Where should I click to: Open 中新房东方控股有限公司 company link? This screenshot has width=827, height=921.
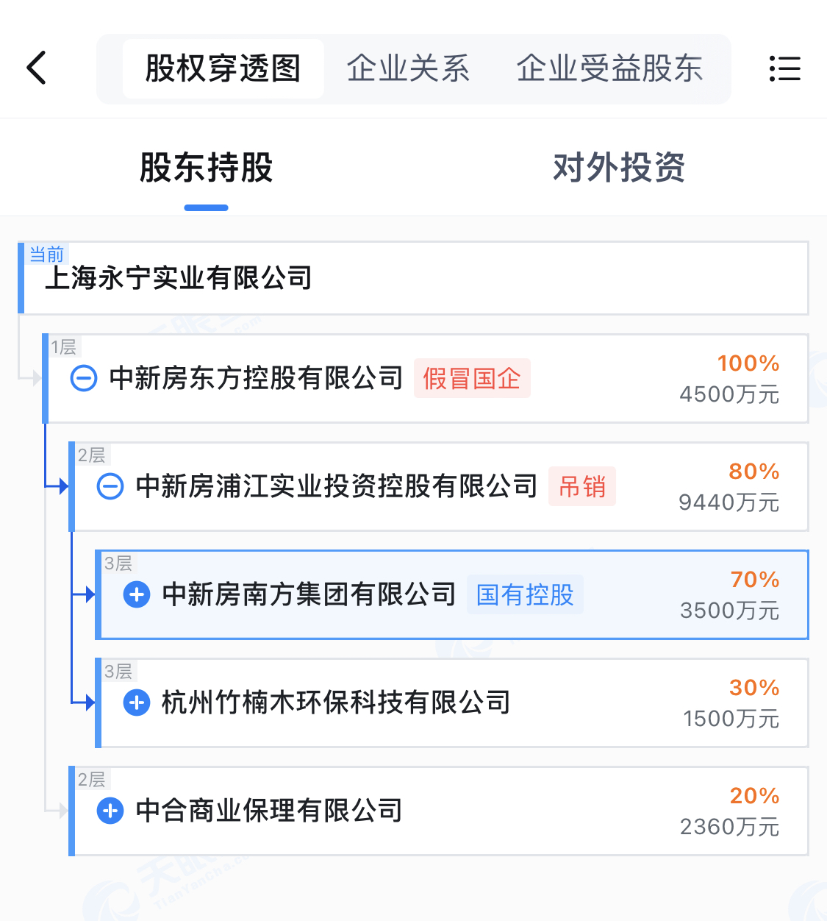click(x=256, y=379)
